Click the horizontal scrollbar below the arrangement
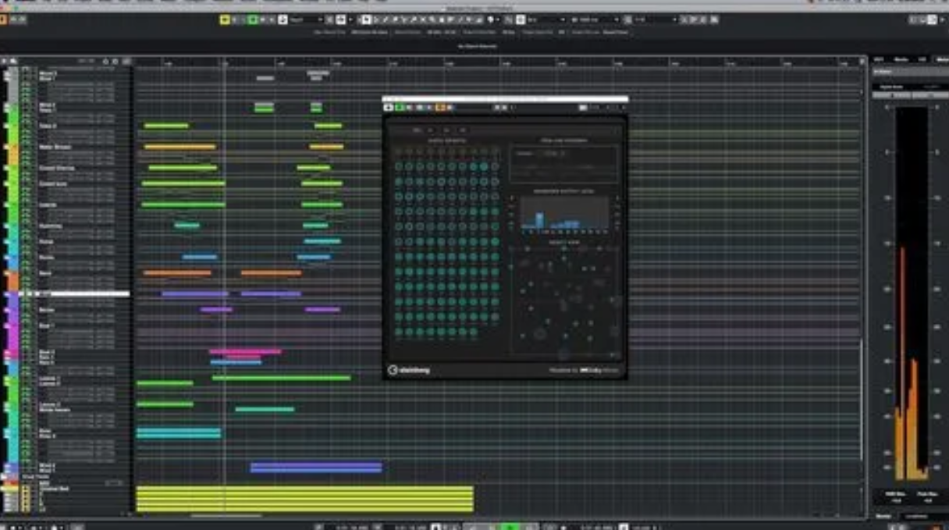 (226, 515)
